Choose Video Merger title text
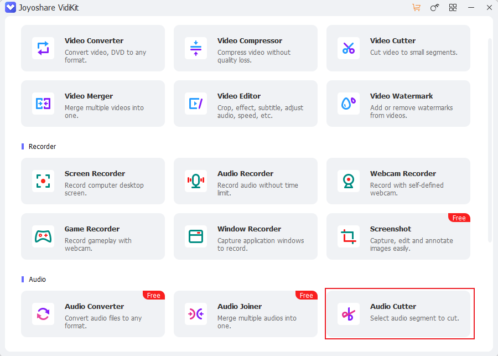Screen dimensions: 498x356 coord(89,96)
